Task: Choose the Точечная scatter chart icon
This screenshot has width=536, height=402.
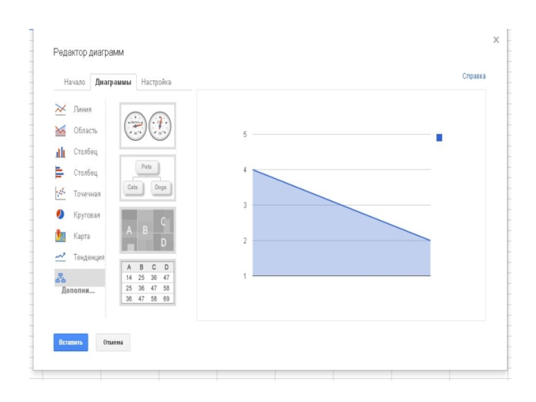Action: point(61,194)
